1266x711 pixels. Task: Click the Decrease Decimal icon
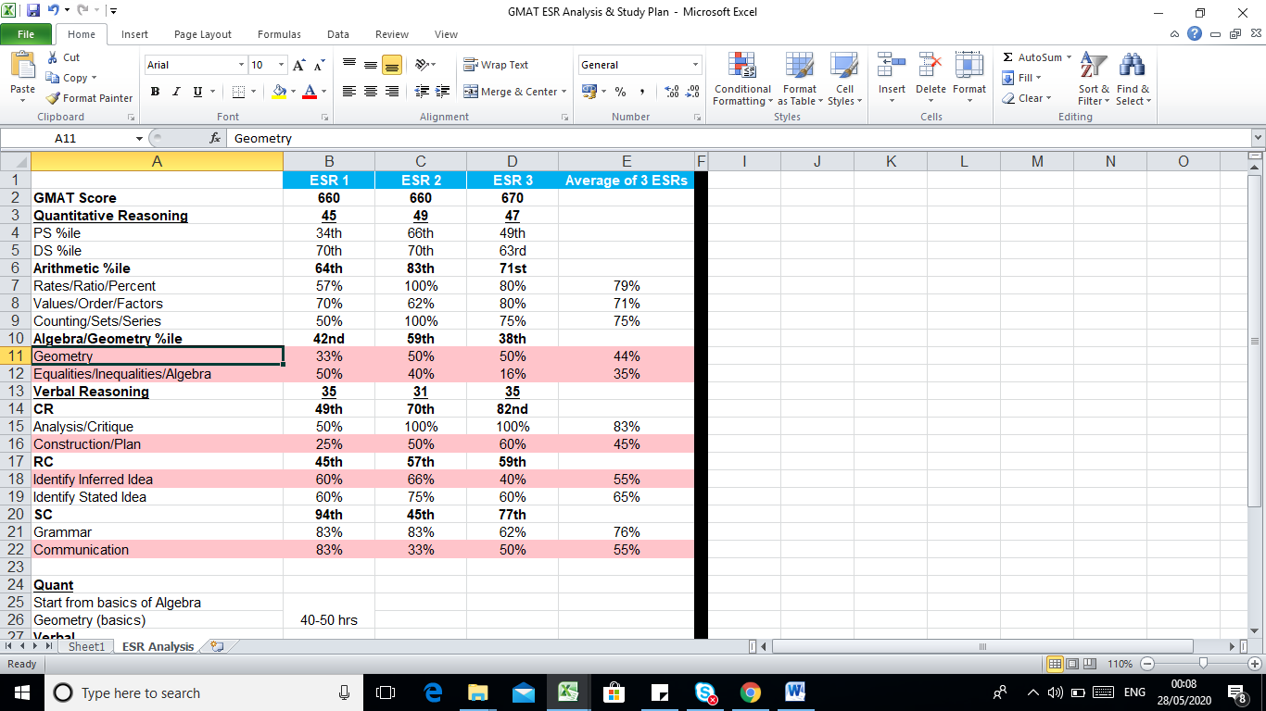coord(691,92)
